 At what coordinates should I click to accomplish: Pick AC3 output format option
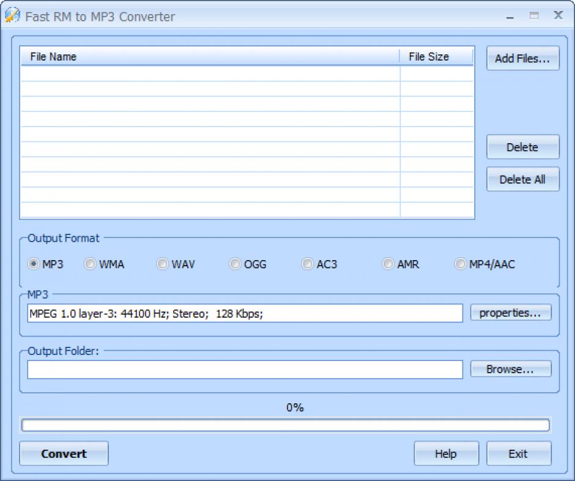(x=307, y=264)
